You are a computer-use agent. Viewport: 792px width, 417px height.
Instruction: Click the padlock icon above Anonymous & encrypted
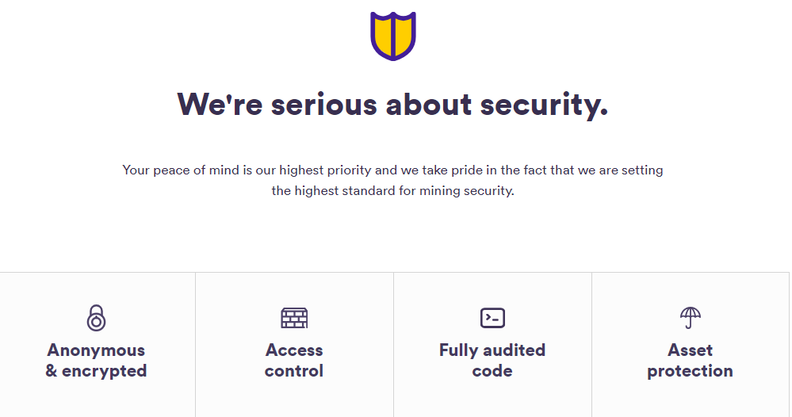click(96, 317)
